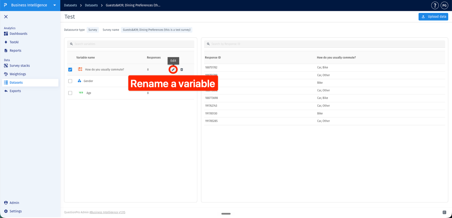This screenshot has width=452, height=218.
Task: Click response ID 191785130
Action: [211, 113]
